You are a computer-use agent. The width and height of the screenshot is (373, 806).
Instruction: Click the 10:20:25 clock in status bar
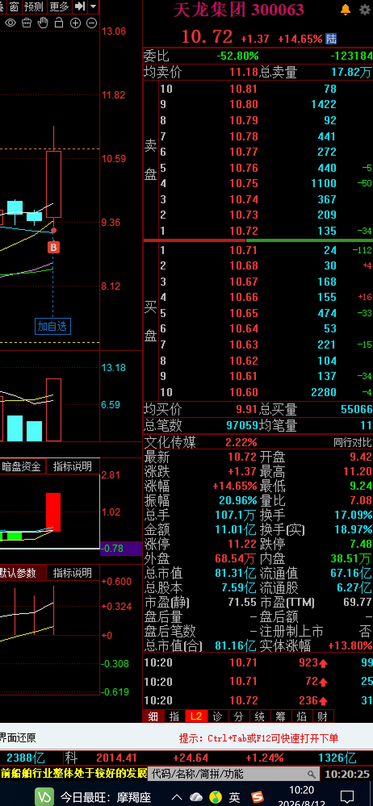[347, 774]
